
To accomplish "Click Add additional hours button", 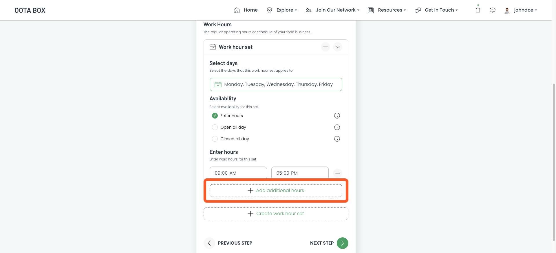I will pyautogui.click(x=276, y=191).
